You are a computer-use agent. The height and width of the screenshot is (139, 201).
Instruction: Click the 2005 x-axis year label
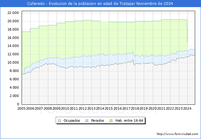click(21, 108)
